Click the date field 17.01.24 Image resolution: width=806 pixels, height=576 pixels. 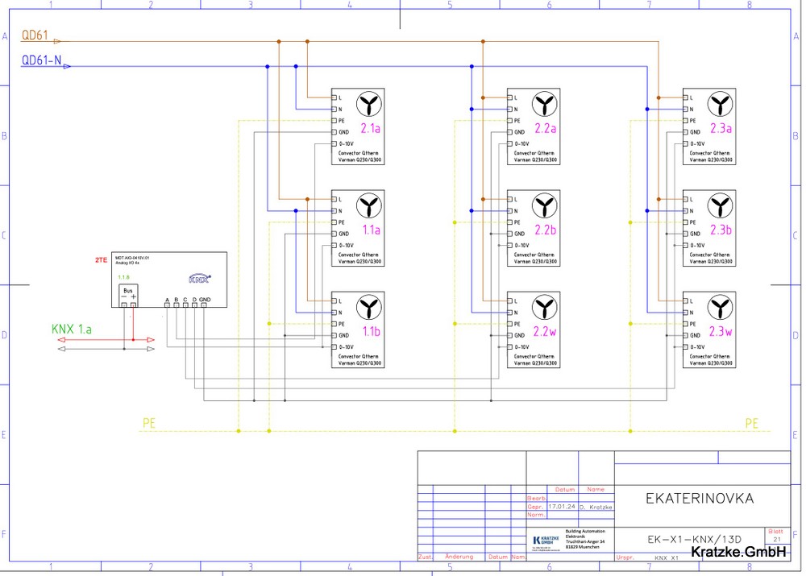point(559,508)
